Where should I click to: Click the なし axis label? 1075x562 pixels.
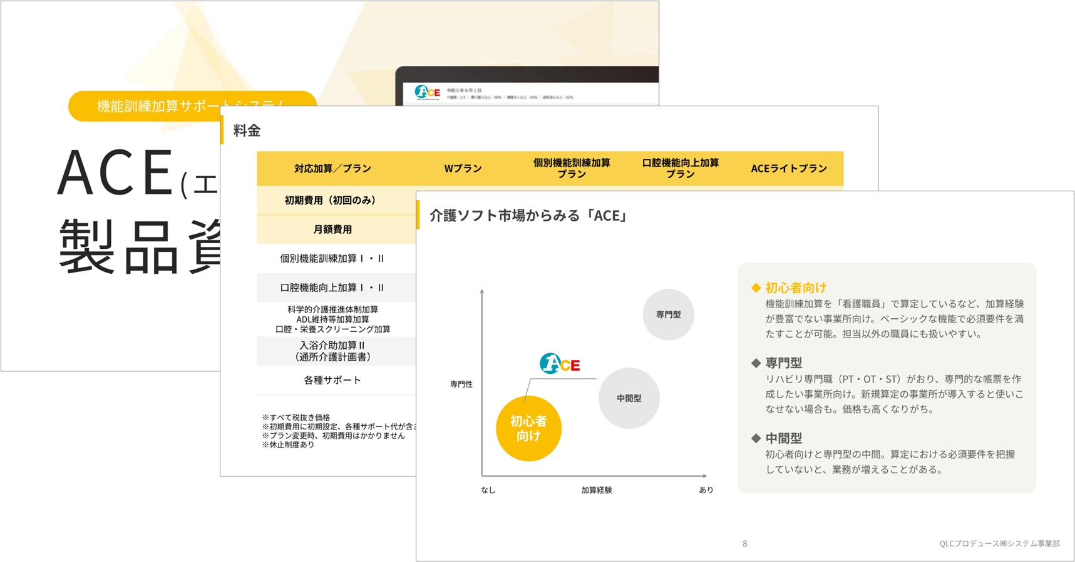pyautogui.click(x=488, y=490)
